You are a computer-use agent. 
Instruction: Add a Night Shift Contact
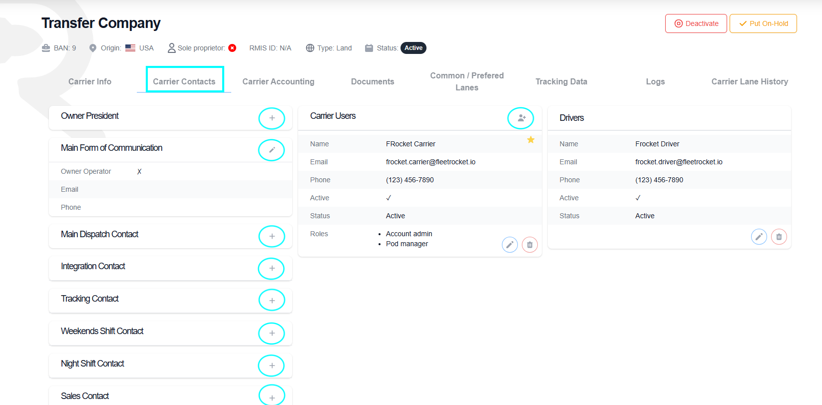click(272, 366)
